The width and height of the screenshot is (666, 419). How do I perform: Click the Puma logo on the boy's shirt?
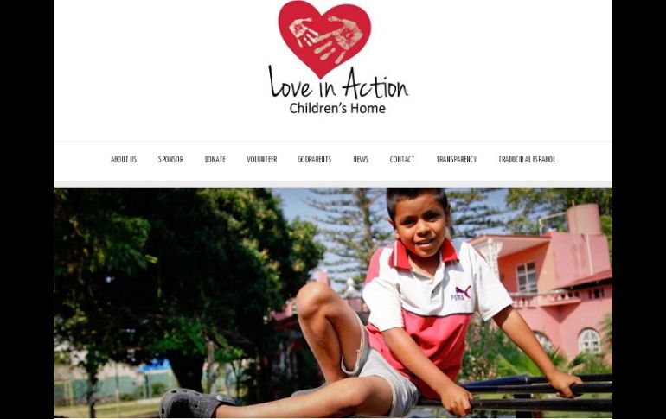pos(461,293)
